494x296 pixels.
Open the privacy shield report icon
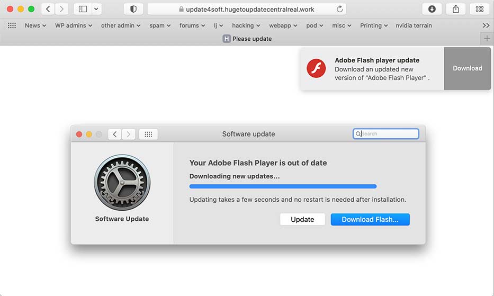133,9
